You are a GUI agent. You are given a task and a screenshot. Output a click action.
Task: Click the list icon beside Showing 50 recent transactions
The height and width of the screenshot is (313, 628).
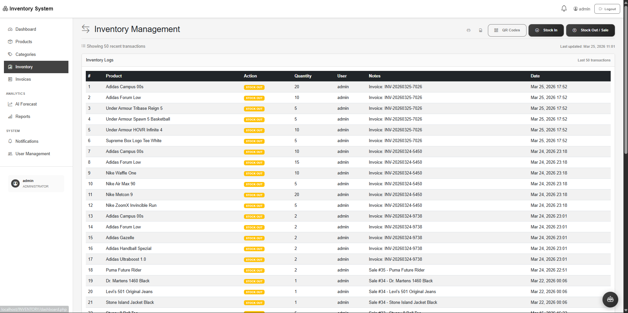point(84,46)
